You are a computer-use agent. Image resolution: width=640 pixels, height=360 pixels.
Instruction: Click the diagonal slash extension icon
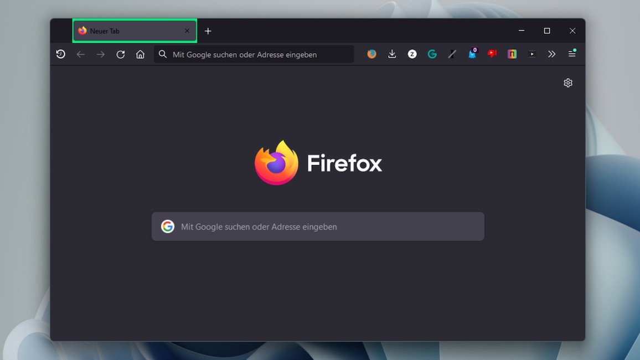[x=452, y=54]
